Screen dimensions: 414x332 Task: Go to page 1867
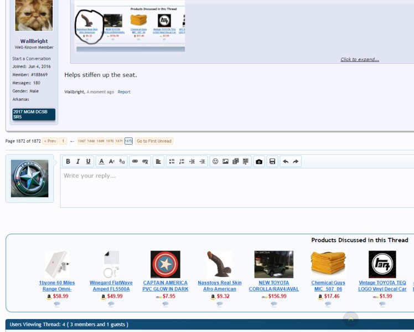(81, 141)
